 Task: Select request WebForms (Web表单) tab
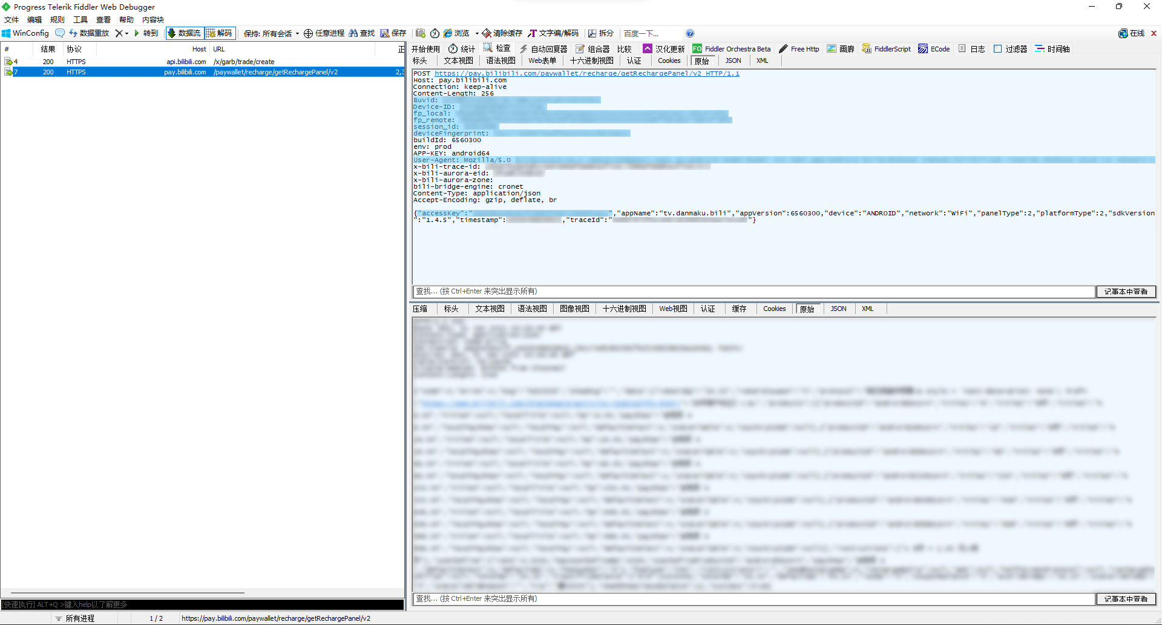coord(542,61)
